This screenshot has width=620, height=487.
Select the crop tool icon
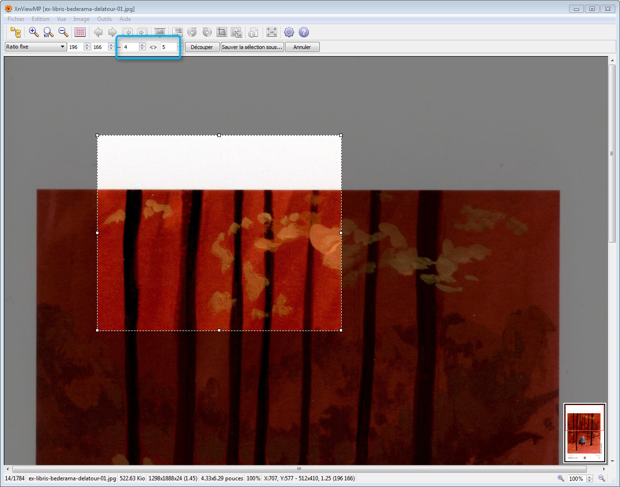(x=221, y=32)
